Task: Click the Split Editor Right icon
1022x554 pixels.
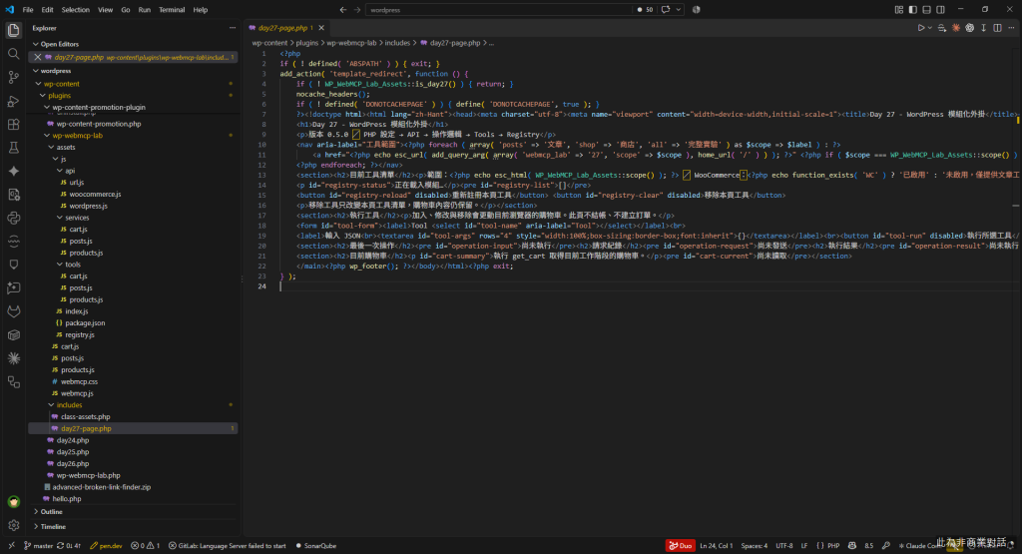Action: pyautogui.click(x=997, y=28)
